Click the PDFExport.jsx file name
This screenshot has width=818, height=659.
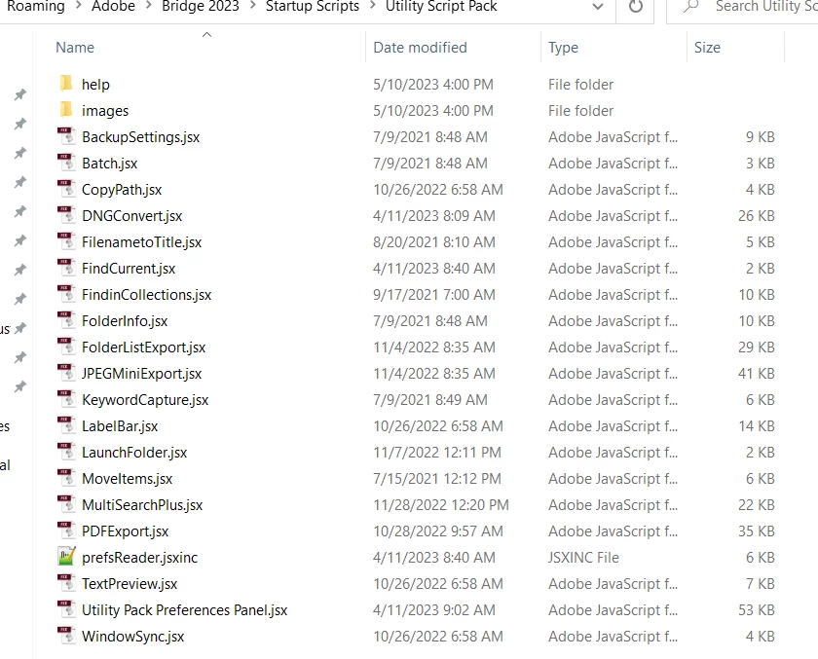pos(126,531)
